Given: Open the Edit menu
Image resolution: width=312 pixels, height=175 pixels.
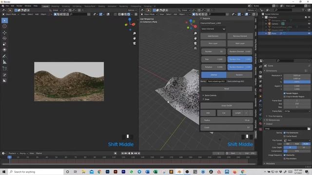Looking at the screenshot, I should [x=13, y=6].
